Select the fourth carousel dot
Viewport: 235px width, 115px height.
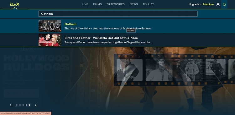point(26,105)
